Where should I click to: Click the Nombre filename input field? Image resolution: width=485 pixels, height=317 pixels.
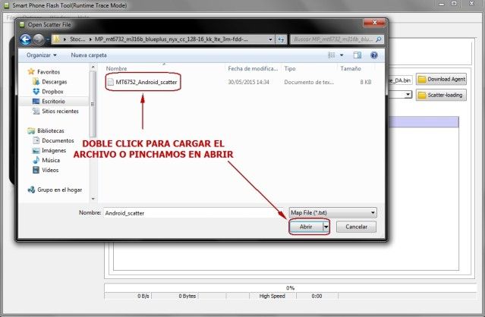click(x=192, y=213)
